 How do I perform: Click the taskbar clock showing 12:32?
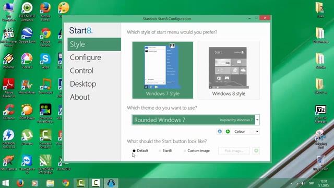point(324,183)
